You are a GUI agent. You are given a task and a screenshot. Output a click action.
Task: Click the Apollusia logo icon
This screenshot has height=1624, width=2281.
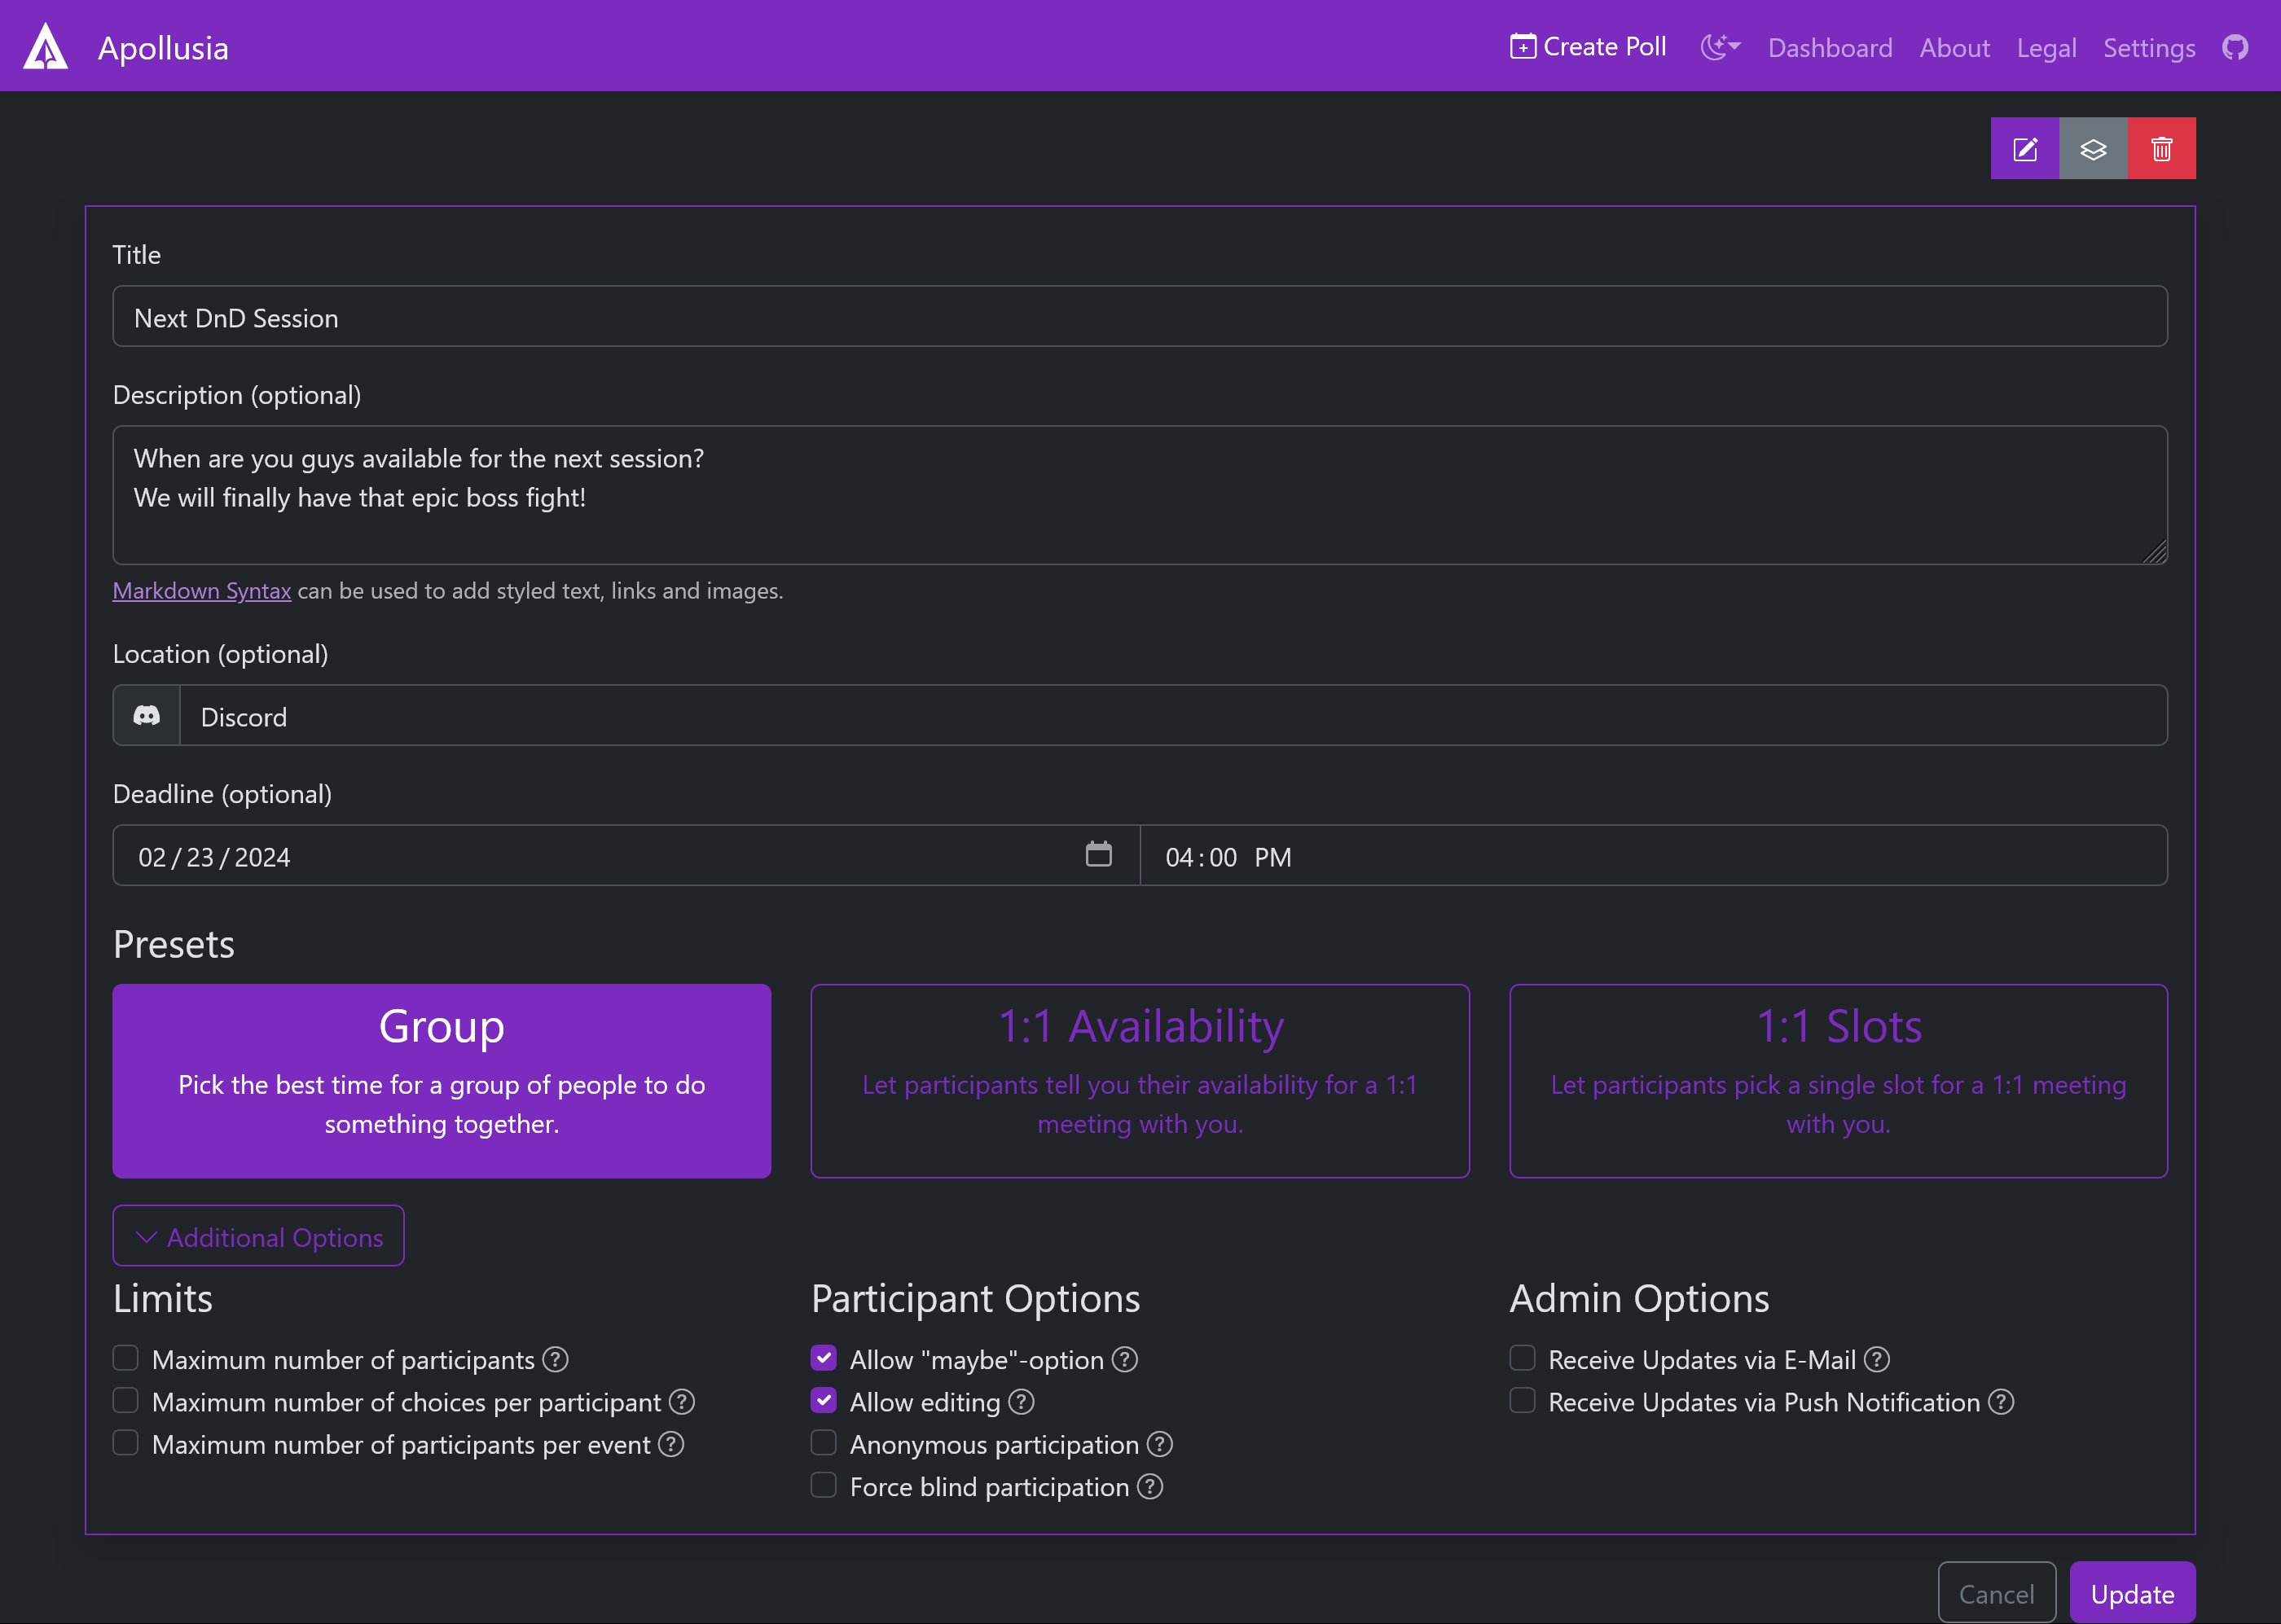46,47
